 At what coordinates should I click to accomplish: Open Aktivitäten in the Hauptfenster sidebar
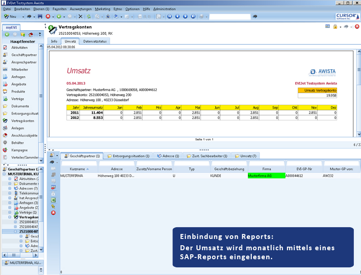[19, 47]
